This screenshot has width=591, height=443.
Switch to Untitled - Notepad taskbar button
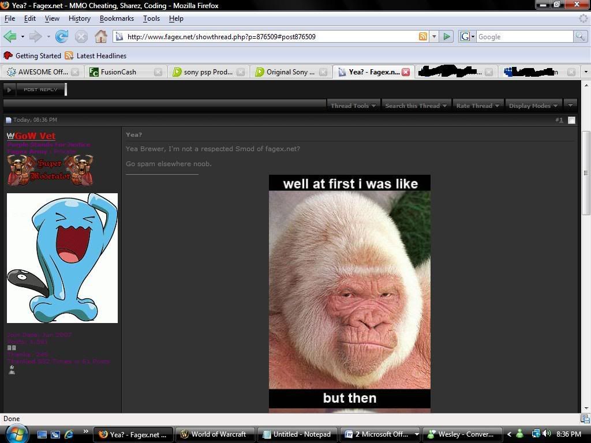[x=297, y=434]
